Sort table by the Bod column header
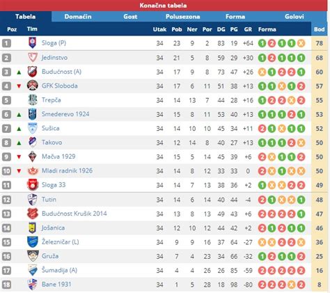 coord(319,29)
